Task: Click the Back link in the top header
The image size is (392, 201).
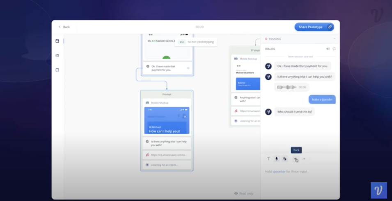Action: (64, 27)
